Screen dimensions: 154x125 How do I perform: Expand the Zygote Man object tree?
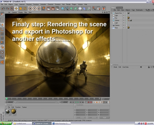pos(112,13)
